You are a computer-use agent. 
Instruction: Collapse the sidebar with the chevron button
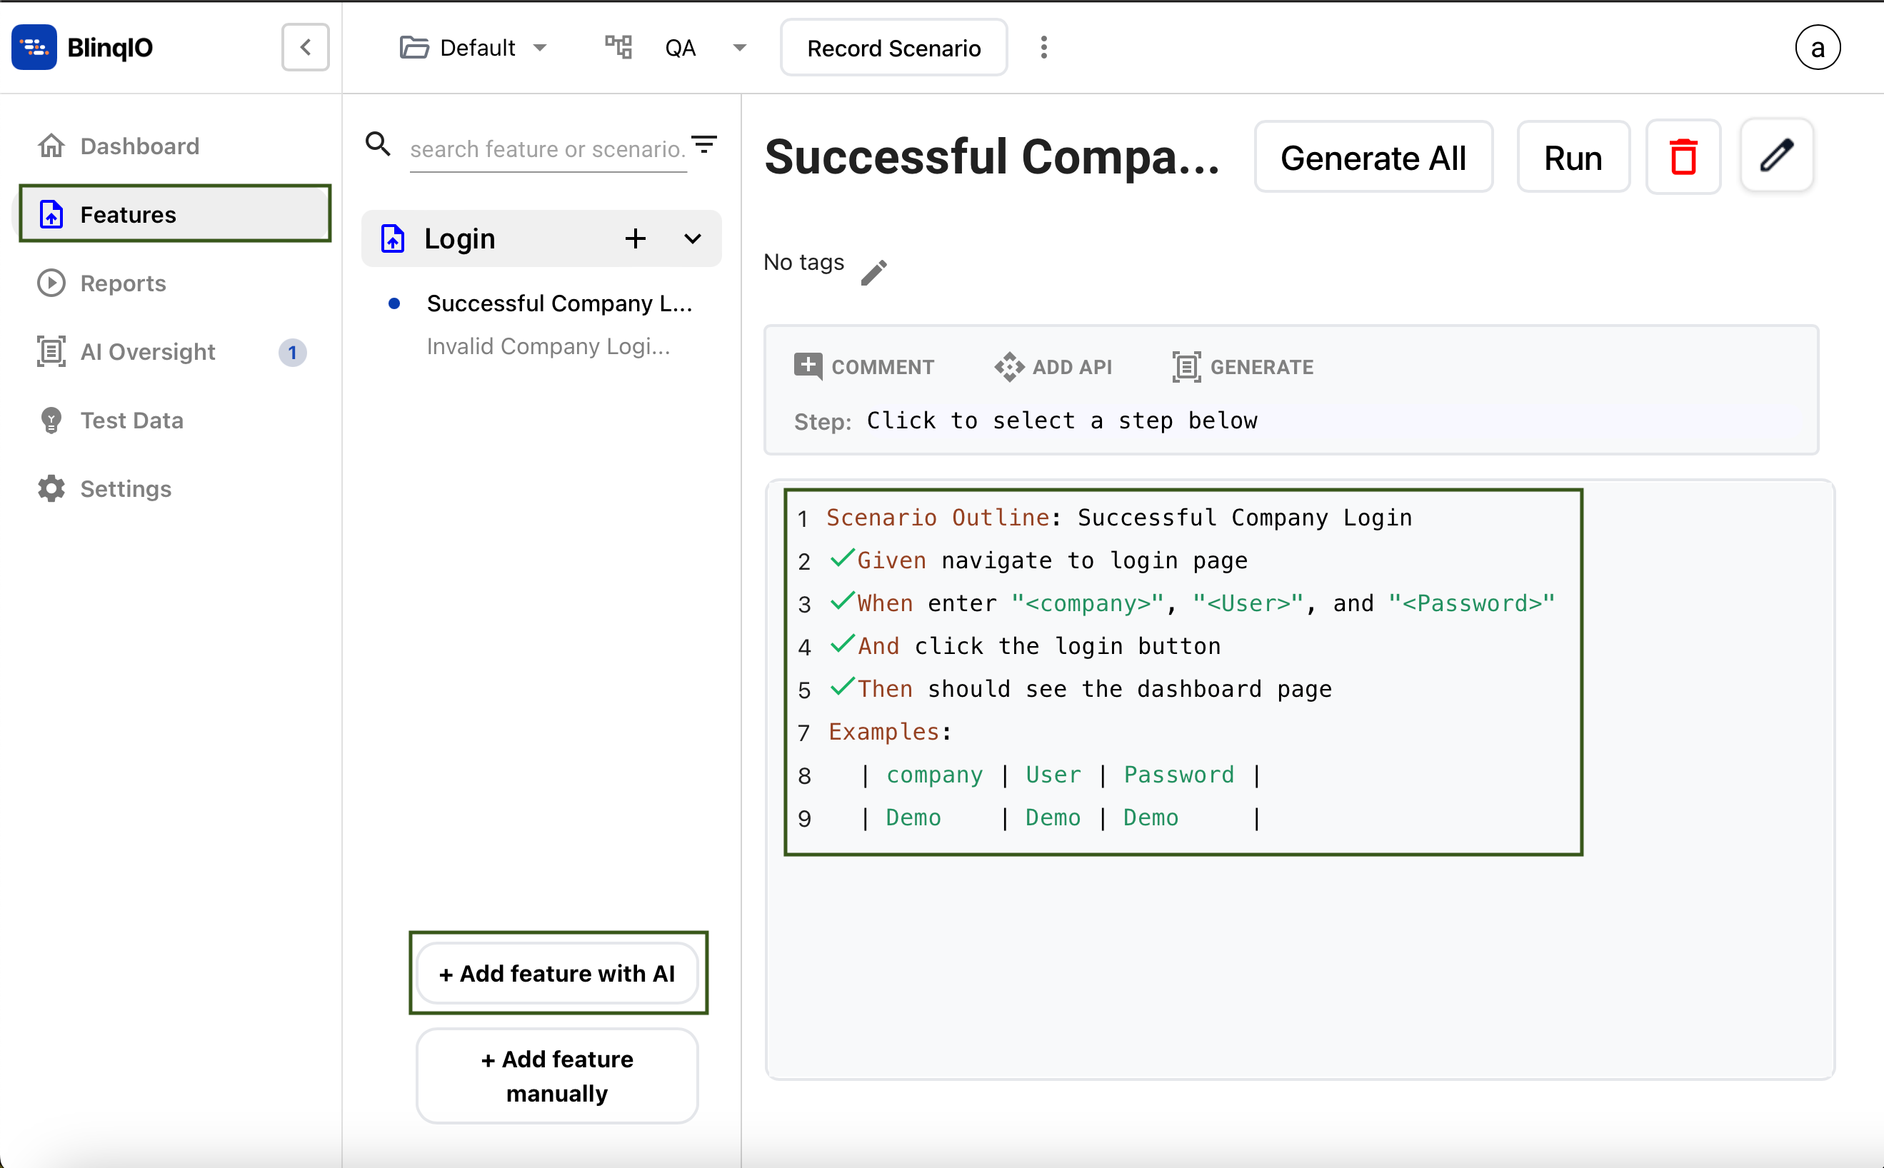[305, 47]
